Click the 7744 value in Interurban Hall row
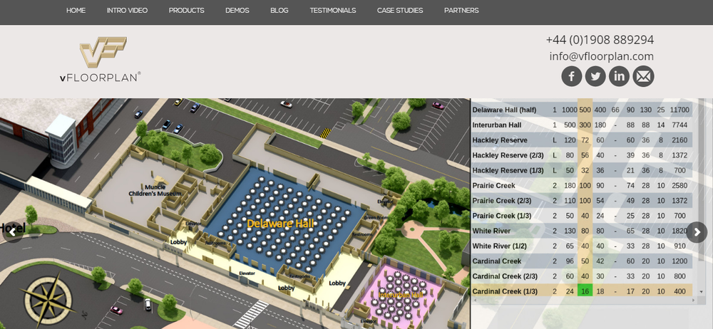Viewport: 713px width, 329px height. coord(679,125)
